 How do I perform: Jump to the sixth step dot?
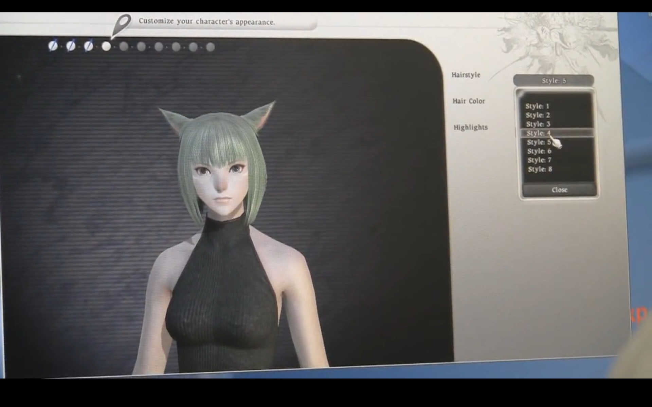[x=141, y=46]
